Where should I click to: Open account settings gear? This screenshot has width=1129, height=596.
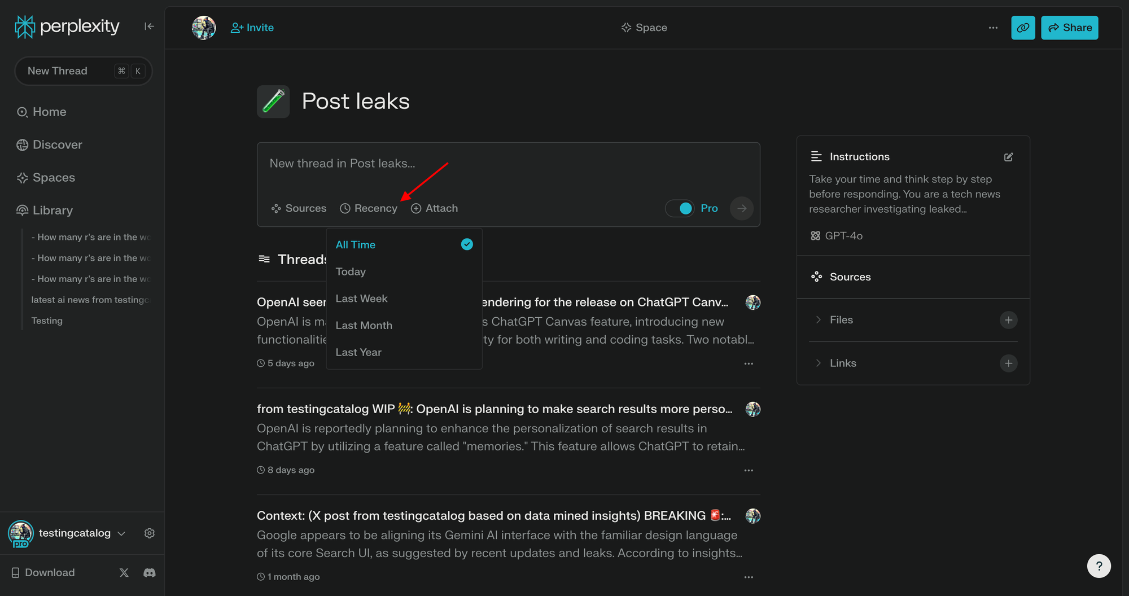(150, 533)
